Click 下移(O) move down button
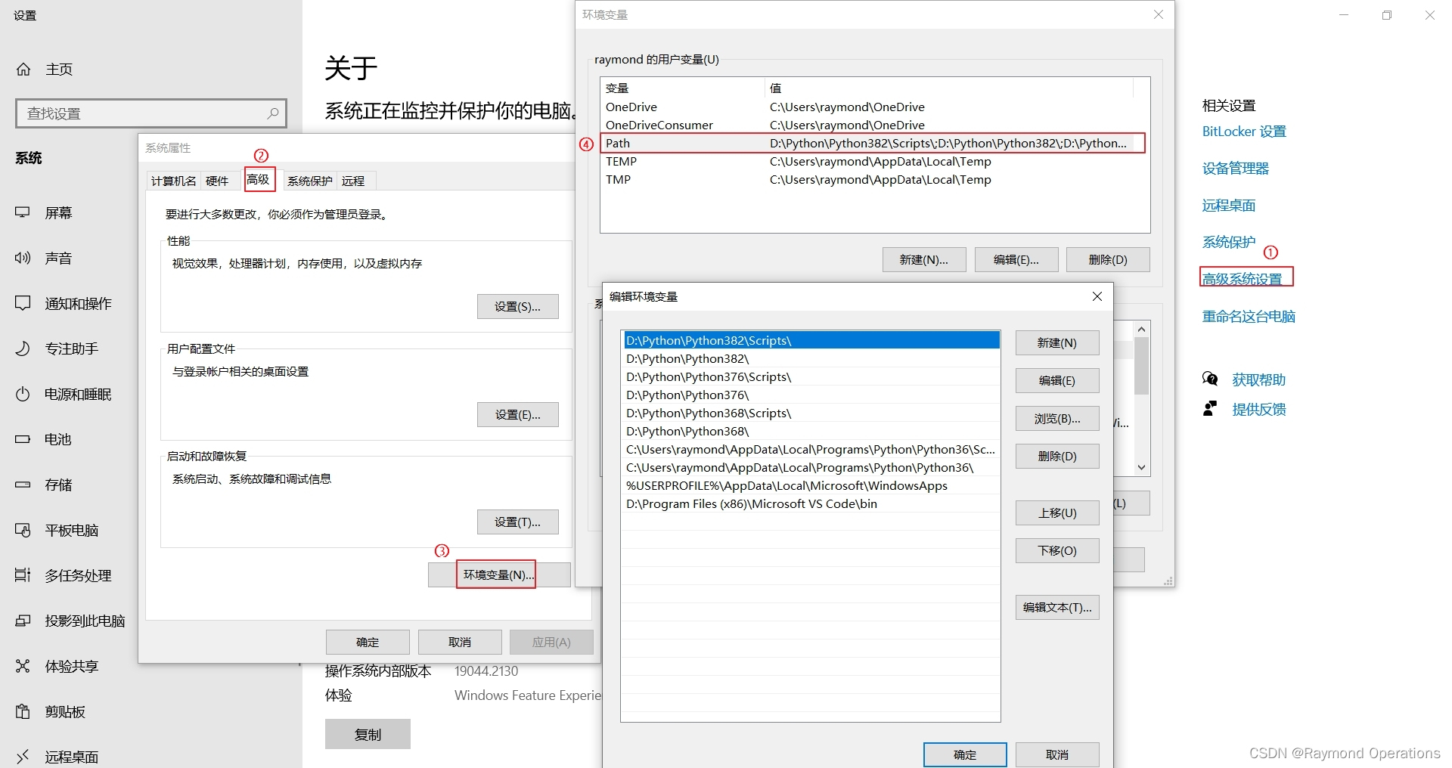1452x768 pixels. (1057, 550)
